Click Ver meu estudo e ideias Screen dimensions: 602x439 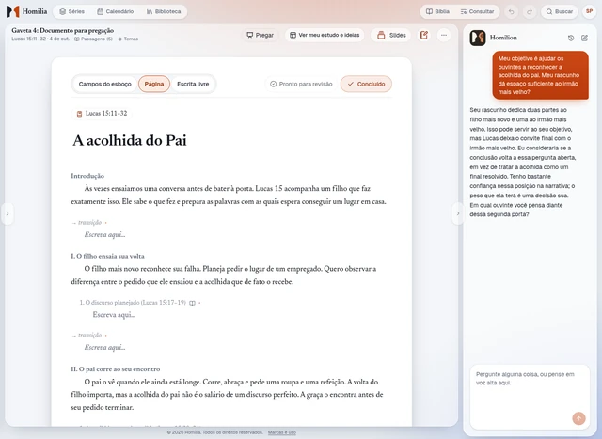point(325,35)
